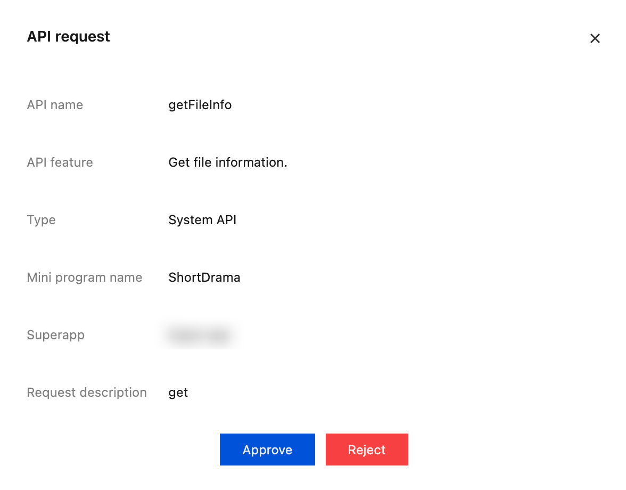626x490 pixels.
Task: Approve the getFileInfo API request
Action: click(267, 450)
